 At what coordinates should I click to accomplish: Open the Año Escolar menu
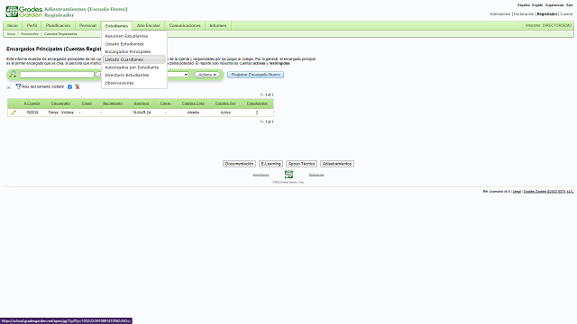coord(148,25)
